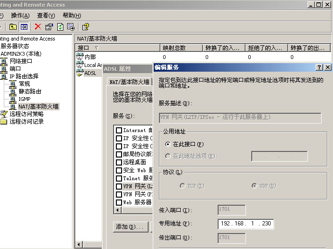Select 服务器状态 in the console tree

click(15, 46)
